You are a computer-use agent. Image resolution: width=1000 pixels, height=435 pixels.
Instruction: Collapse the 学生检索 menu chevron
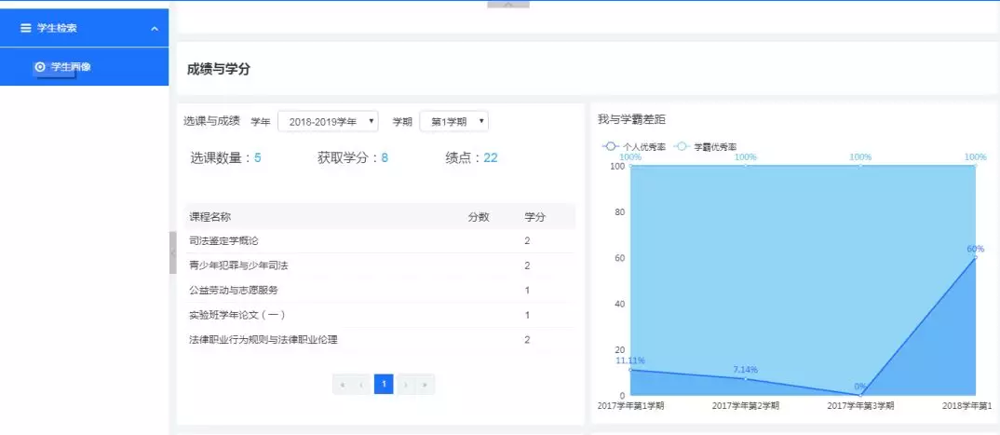click(x=155, y=29)
